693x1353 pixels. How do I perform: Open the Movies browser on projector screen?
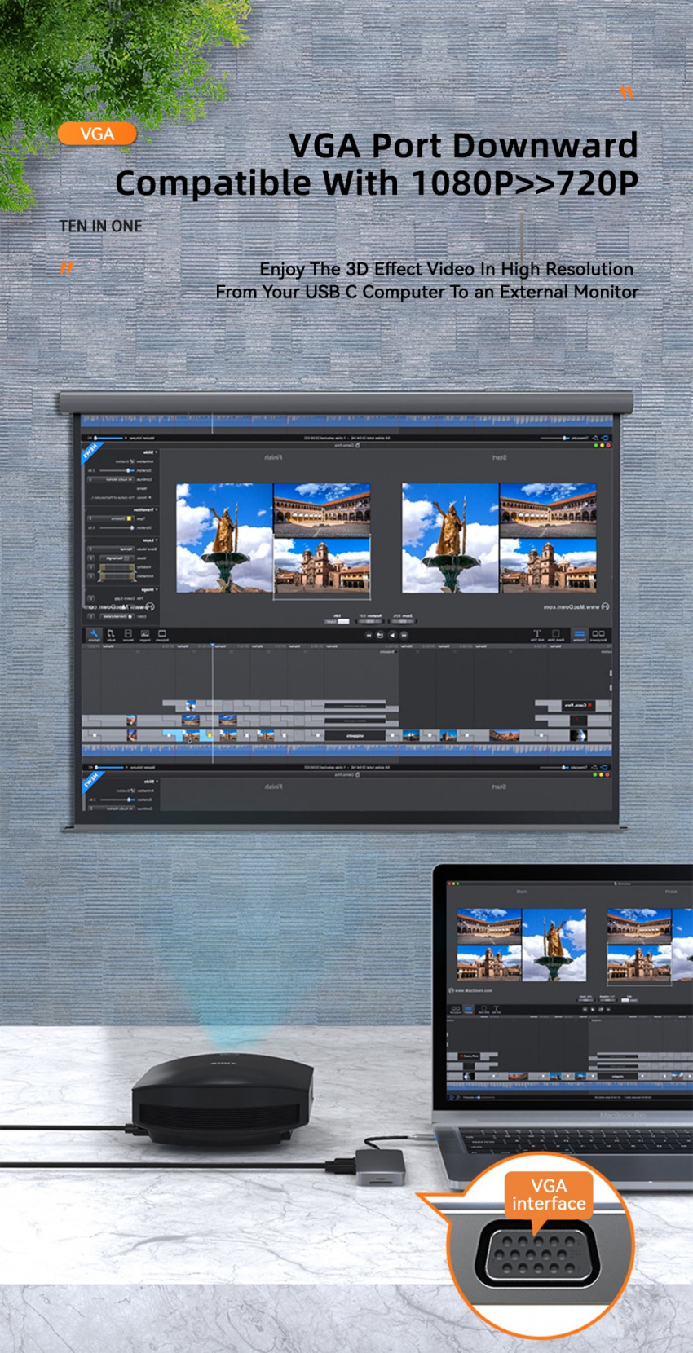pyautogui.click(x=128, y=635)
